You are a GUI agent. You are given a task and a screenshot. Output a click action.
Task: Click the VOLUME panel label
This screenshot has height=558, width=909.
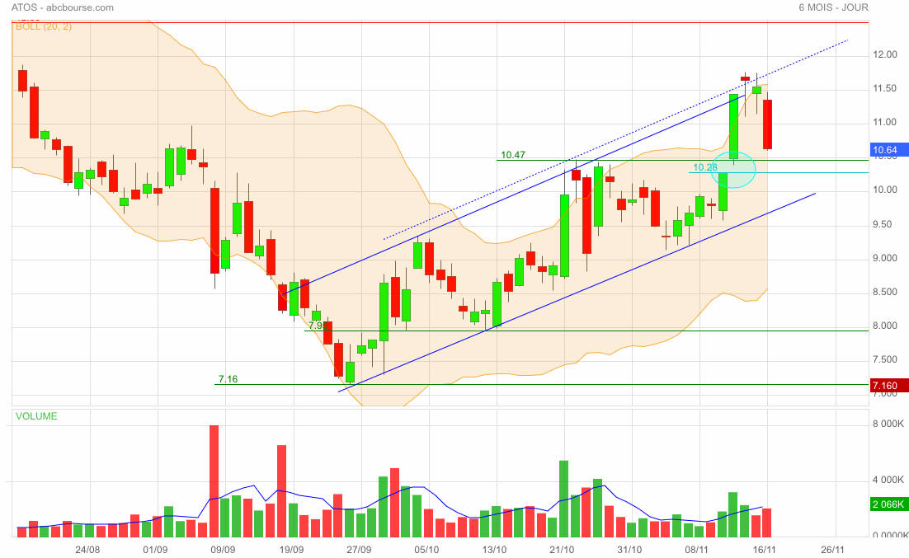coord(36,416)
